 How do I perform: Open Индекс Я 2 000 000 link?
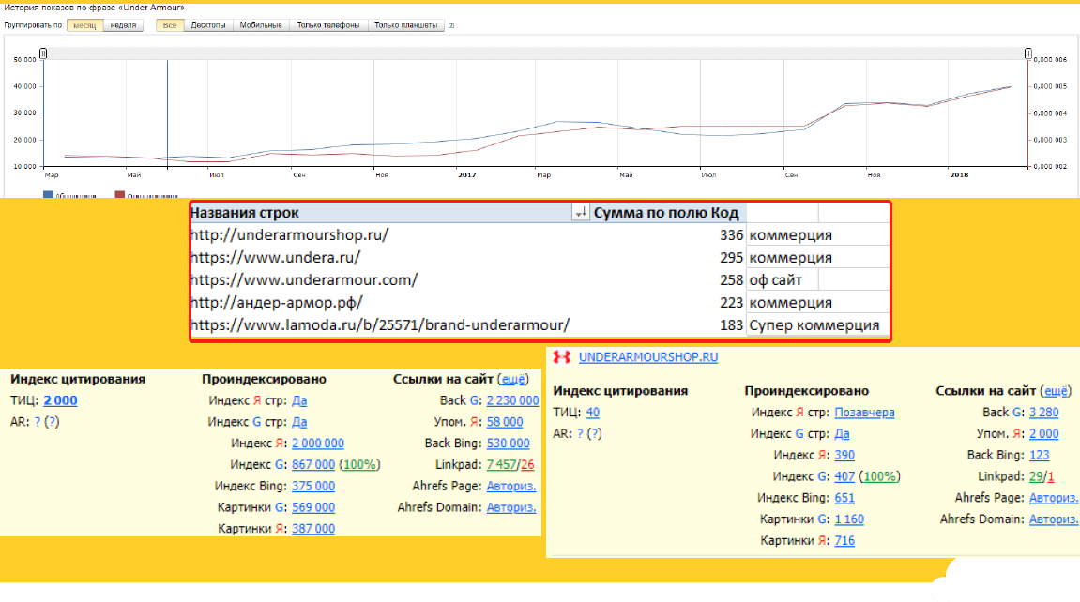click(318, 444)
